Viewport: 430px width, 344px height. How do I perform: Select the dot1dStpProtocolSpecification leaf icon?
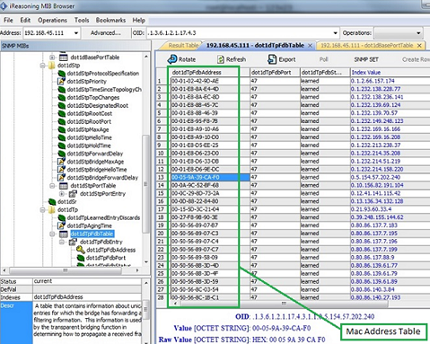[x=62, y=74]
